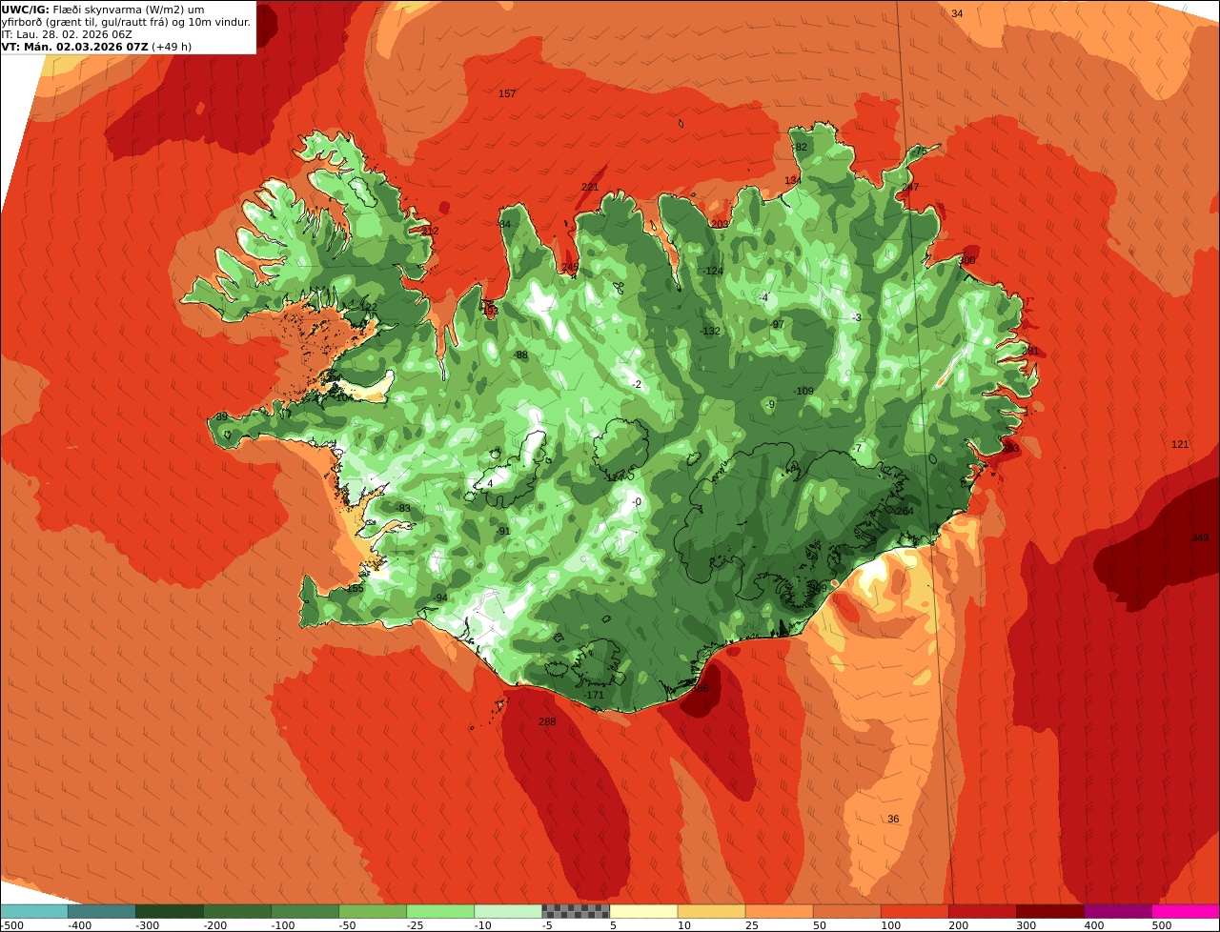Viewport: 1220px width, 932px height.
Task: Click the legend swatch between -10 and -5
Action: click(508, 911)
